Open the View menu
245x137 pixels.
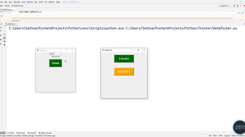click(10, 2)
